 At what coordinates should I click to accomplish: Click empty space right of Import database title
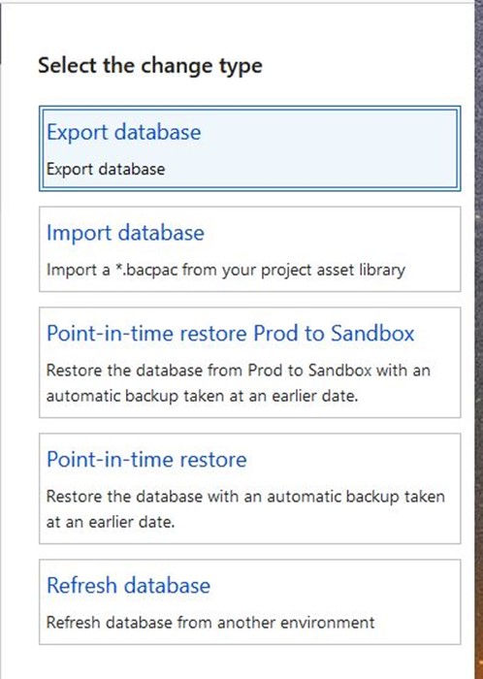[x=331, y=233]
